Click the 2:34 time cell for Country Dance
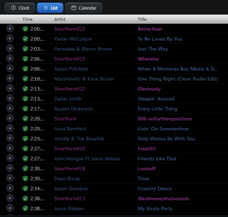Image resolution: width=228 pixels, height=217 pixels. [37, 188]
